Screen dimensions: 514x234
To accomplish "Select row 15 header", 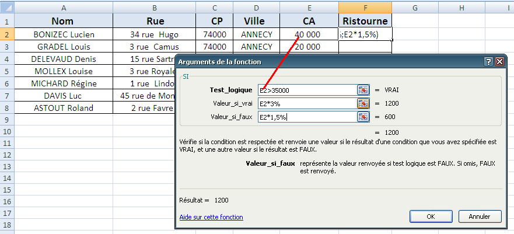I will (x=7, y=190).
